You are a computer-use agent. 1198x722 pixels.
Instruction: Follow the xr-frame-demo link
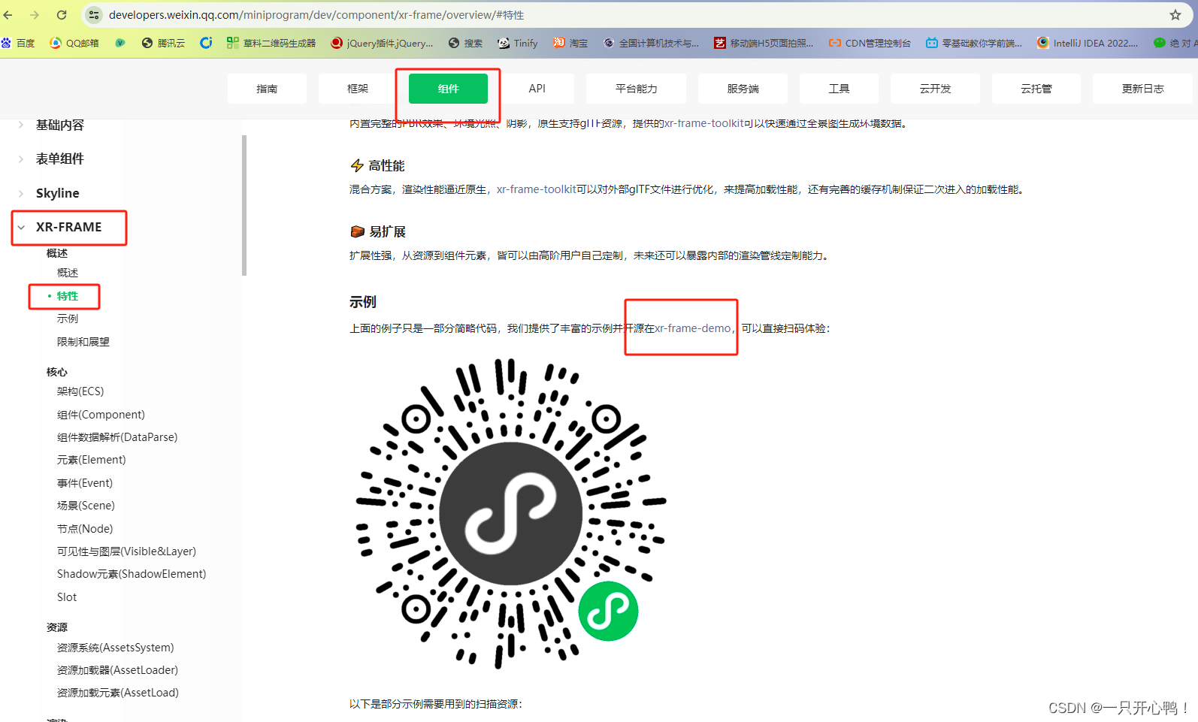(692, 328)
